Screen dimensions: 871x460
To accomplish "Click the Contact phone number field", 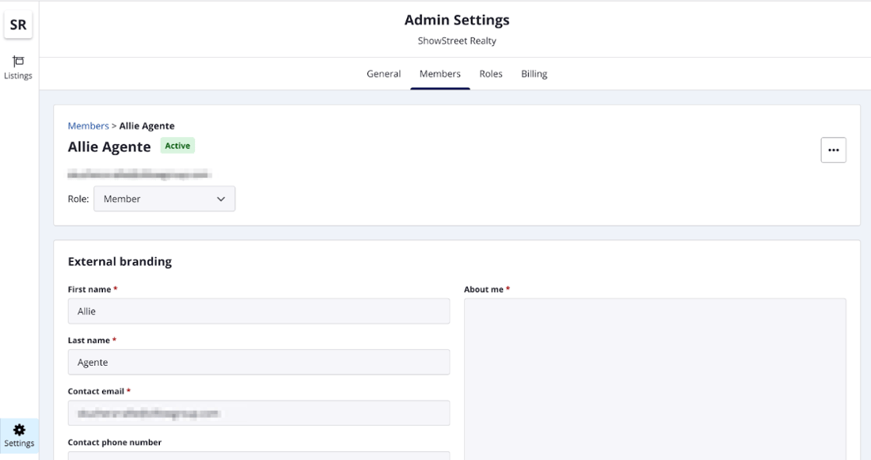I will (258, 458).
